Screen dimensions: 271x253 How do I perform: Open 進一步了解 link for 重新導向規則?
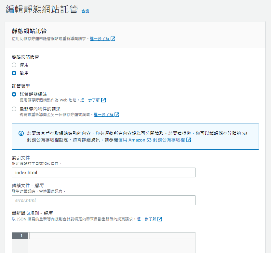(146, 219)
